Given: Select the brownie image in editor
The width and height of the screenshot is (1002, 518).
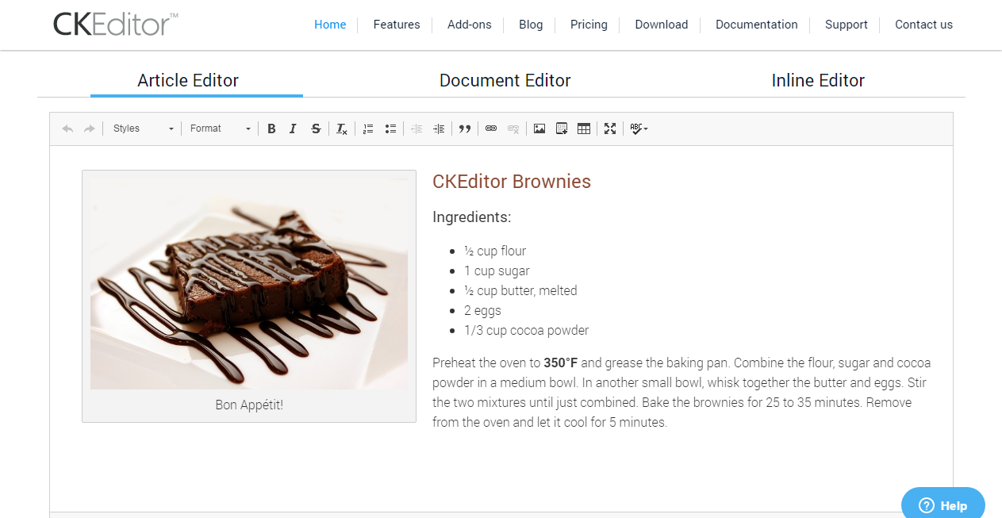Looking at the screenshot, I should click(x=249, y=284).
